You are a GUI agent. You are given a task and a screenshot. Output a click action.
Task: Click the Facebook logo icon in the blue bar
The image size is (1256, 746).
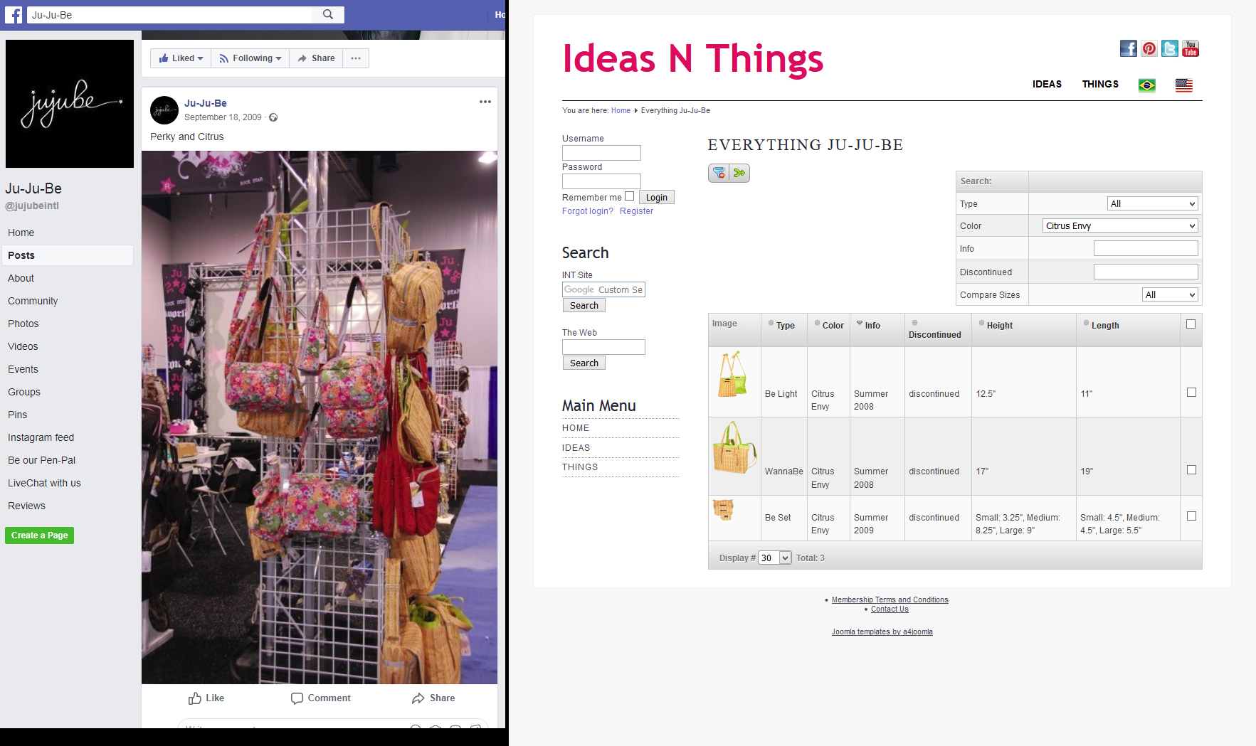[14, 14]
